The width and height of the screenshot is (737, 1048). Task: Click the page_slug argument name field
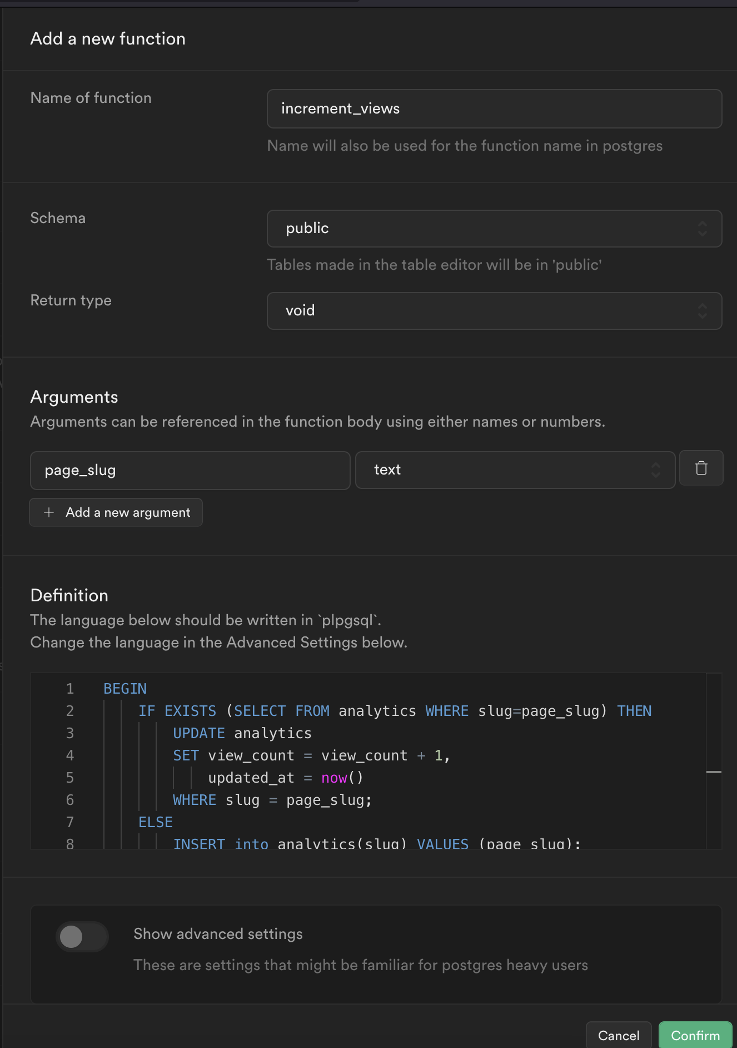pyautogui.click(x=190, y=471)
